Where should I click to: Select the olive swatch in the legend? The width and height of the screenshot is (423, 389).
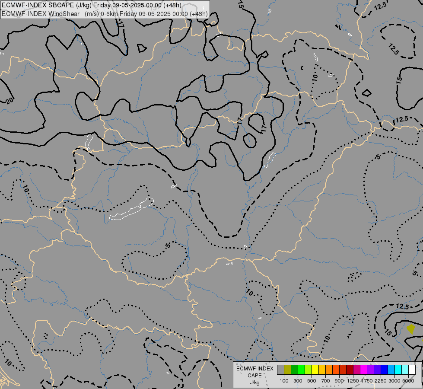pyautogui.click(x=288, y=370)
